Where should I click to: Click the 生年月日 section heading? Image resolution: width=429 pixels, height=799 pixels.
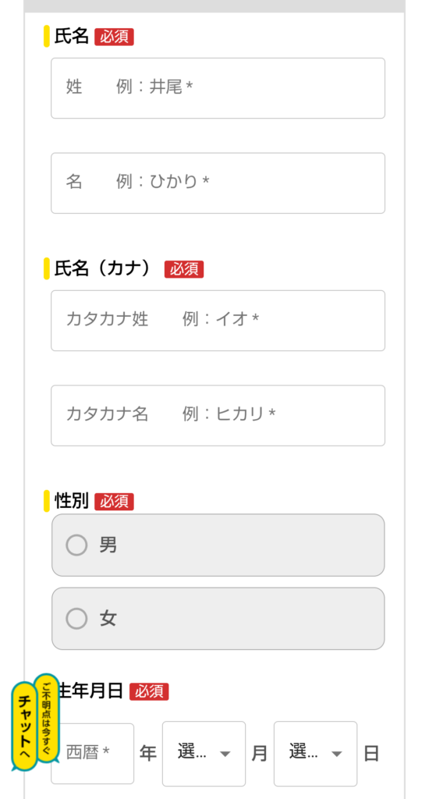click(x=90, y=691)
